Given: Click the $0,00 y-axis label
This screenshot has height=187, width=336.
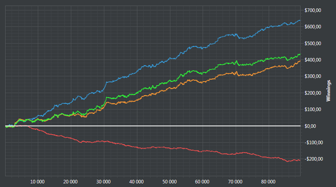Looking at the screenshot, I should pos(310,126).
